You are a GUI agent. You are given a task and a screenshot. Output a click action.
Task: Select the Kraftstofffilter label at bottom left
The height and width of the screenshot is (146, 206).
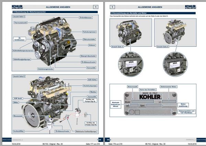[19, 131]
